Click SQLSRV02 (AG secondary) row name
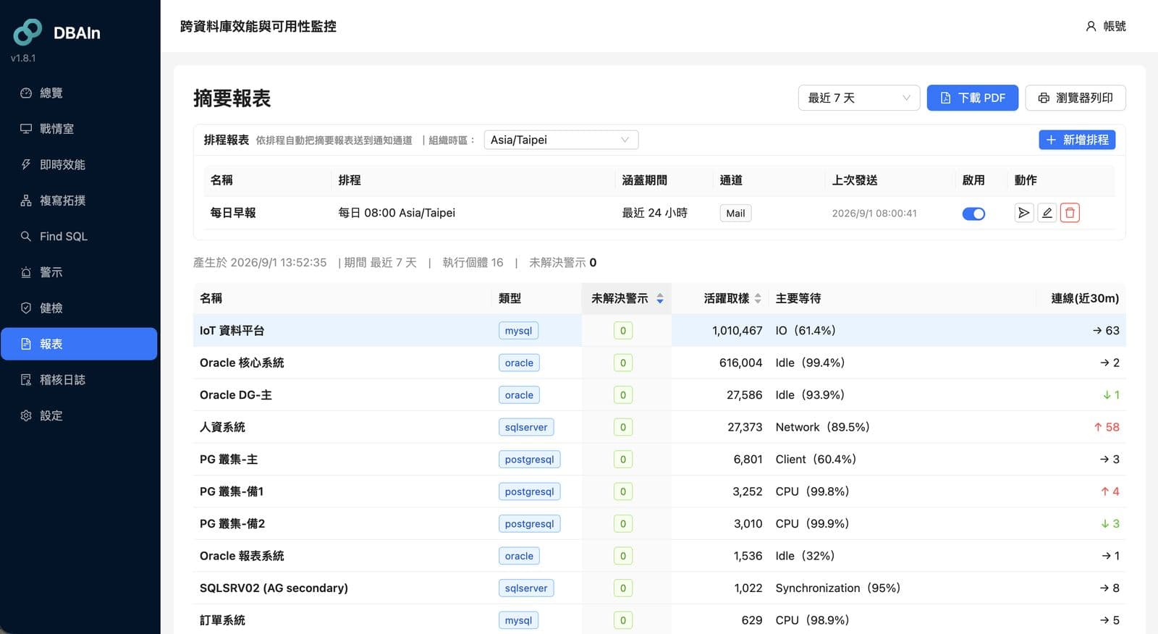1158x634 pixels. click(x=274, y=588)
